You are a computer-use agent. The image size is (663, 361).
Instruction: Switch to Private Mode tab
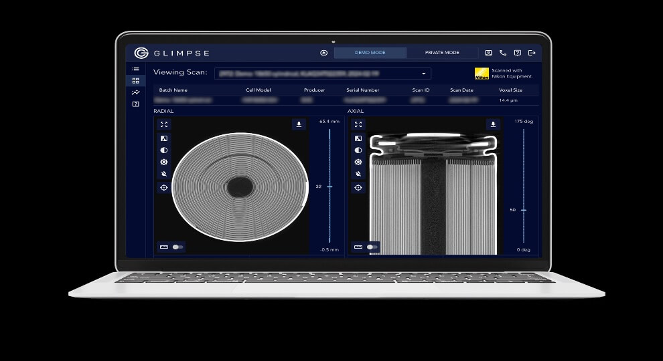442,53
